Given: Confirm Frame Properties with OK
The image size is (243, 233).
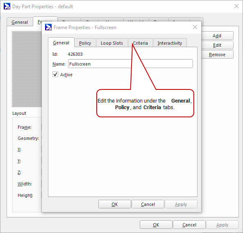Looking at the screenshot, I should (x=115, y=204).
